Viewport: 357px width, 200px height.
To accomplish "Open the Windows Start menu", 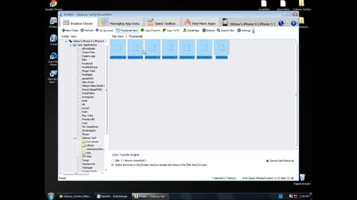I will point(51,196).
